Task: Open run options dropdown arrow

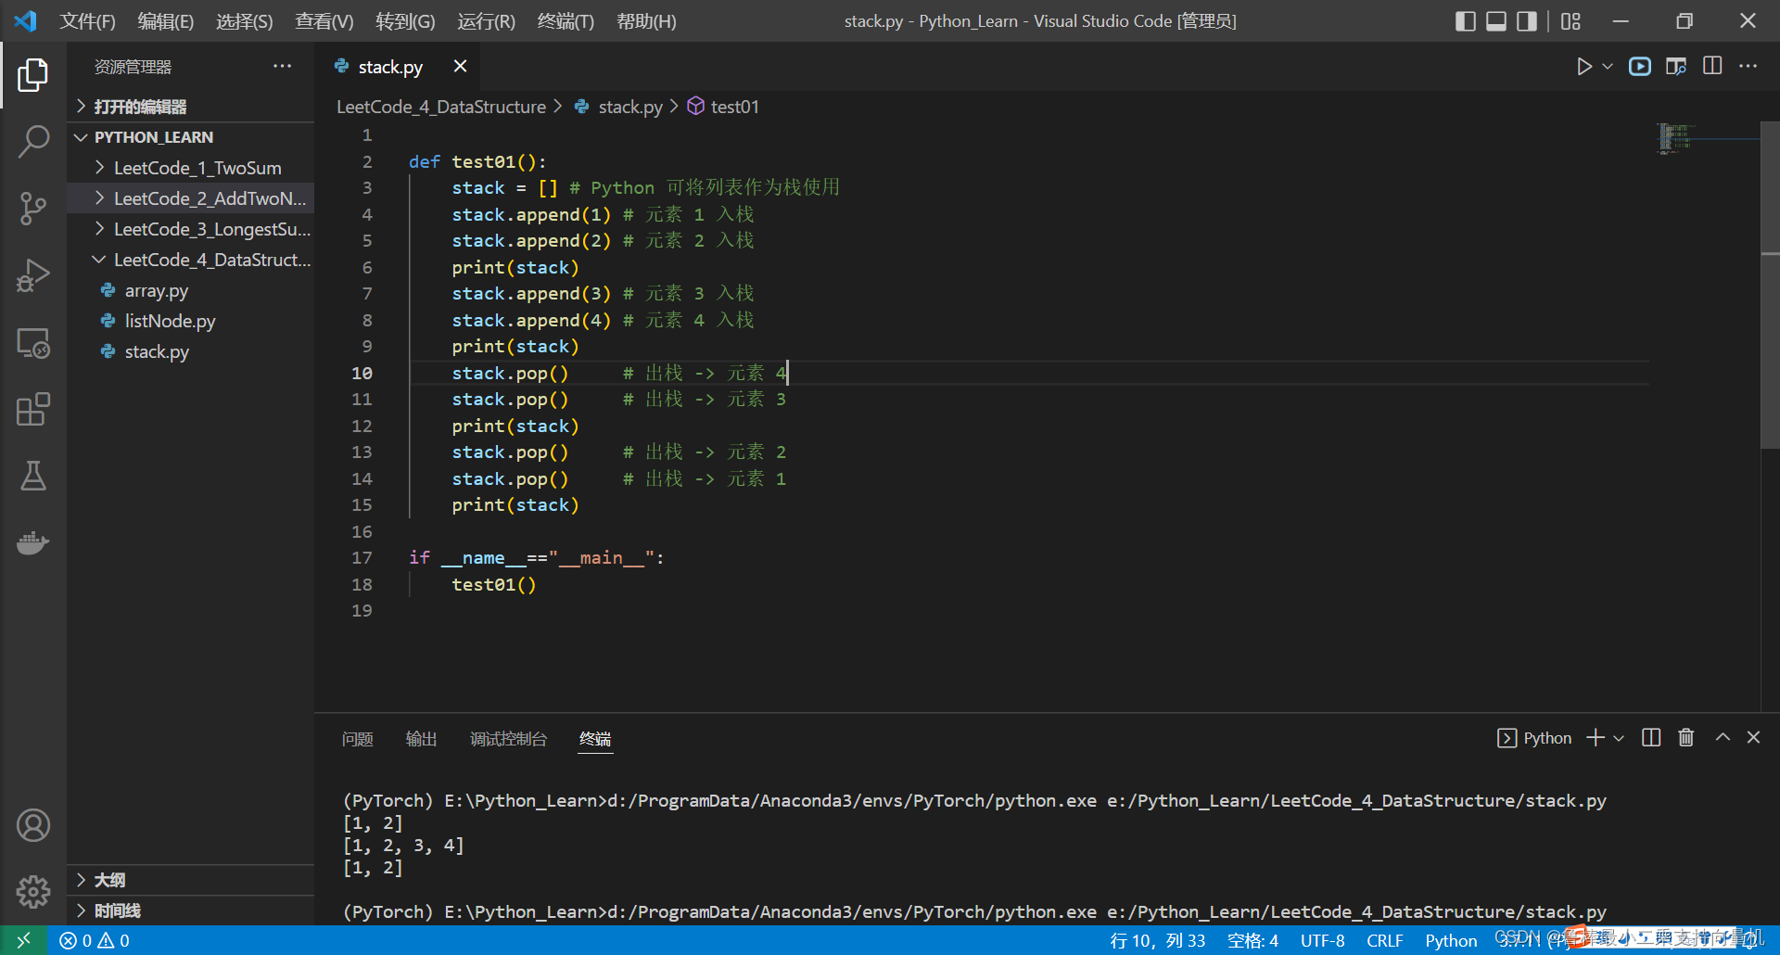Action: (x=1608, y=67)
